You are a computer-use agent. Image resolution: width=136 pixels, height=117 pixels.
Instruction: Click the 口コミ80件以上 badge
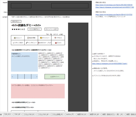coord(35,29)
